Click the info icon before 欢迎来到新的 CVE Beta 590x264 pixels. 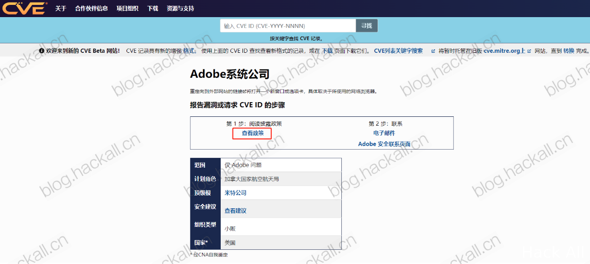42,51
